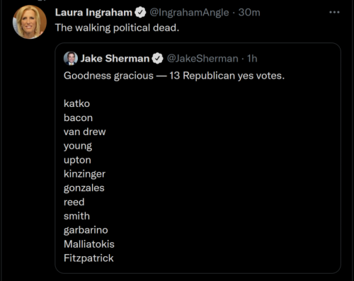Click the name "katko" in the list

76,103
